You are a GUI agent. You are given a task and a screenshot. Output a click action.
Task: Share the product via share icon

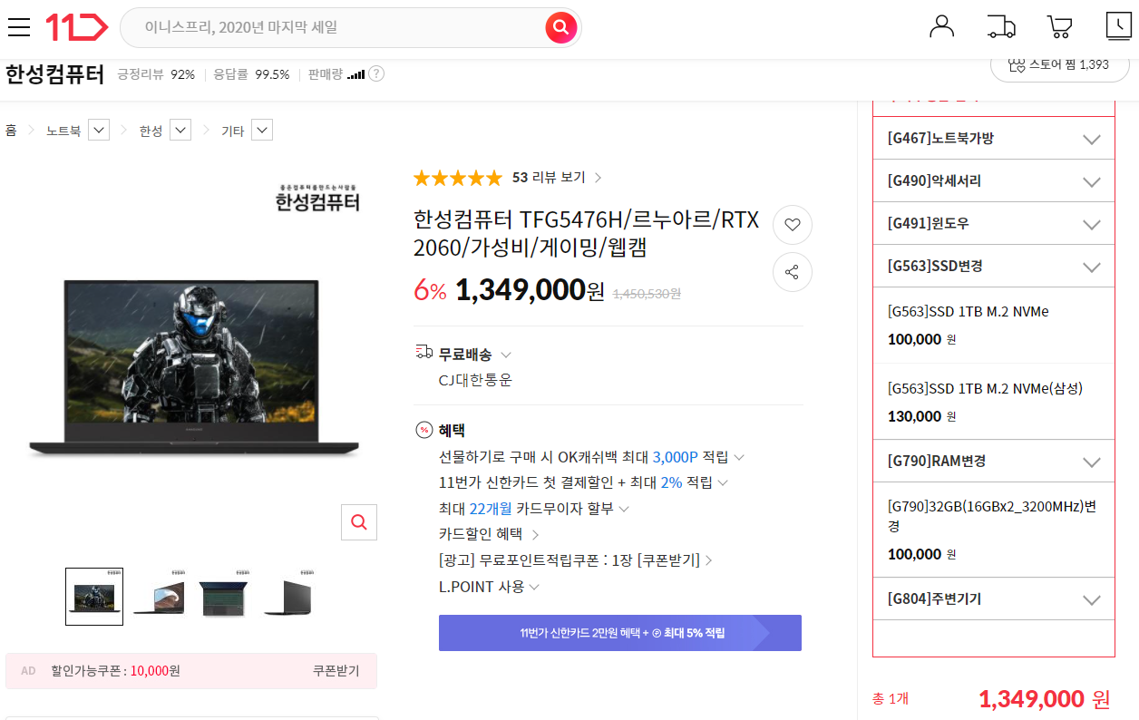tap(793, 272)
